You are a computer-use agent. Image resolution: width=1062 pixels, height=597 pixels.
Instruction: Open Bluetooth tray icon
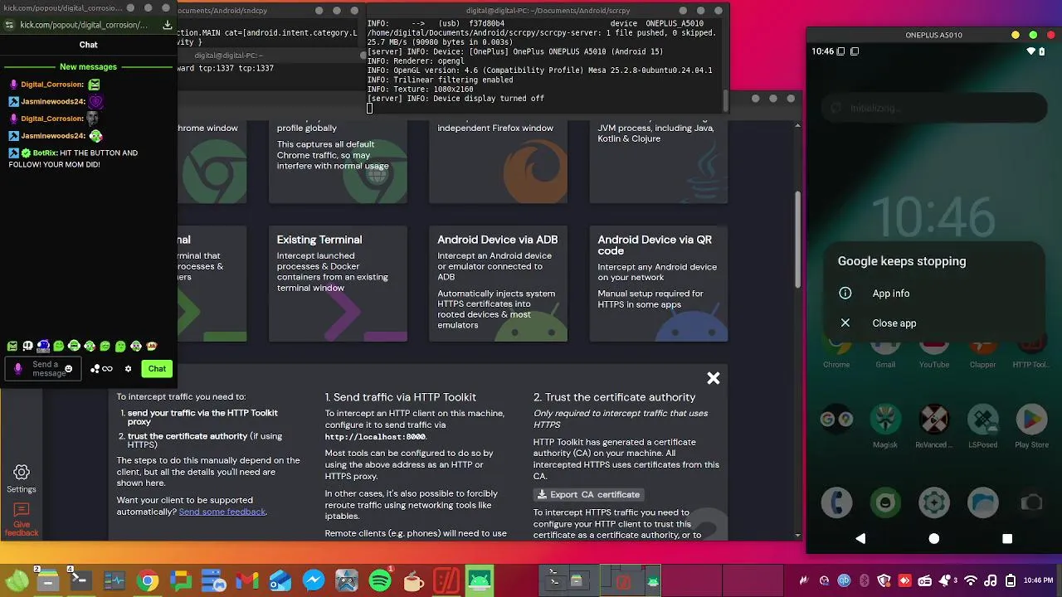pyautogui.click(x=864, y=580)
